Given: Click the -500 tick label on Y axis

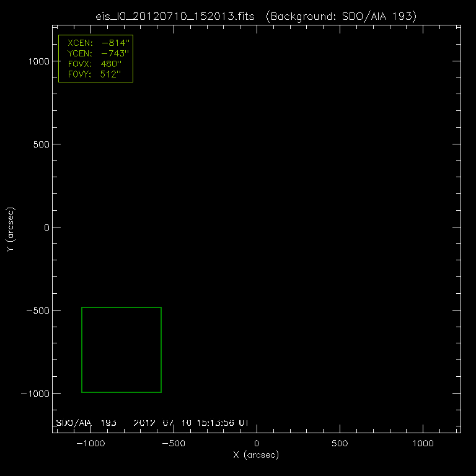Looking at the screenshot, I should [x=36, y=311].
